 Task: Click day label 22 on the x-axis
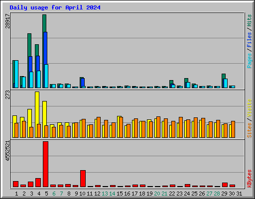172,194
